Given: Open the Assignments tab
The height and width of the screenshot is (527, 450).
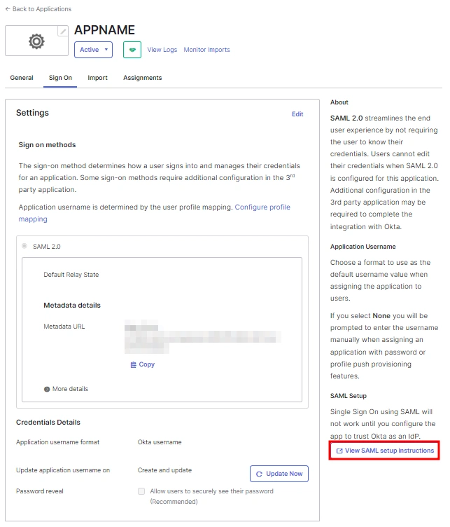Looking at the screenshot, I should pyautogui.click(x=143, y=78).
